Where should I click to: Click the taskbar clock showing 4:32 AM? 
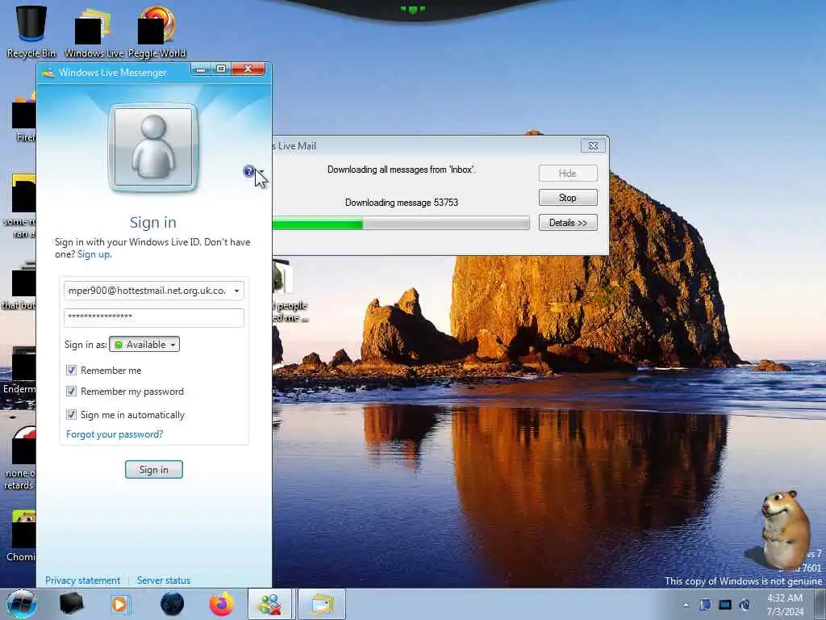[785, 605]
